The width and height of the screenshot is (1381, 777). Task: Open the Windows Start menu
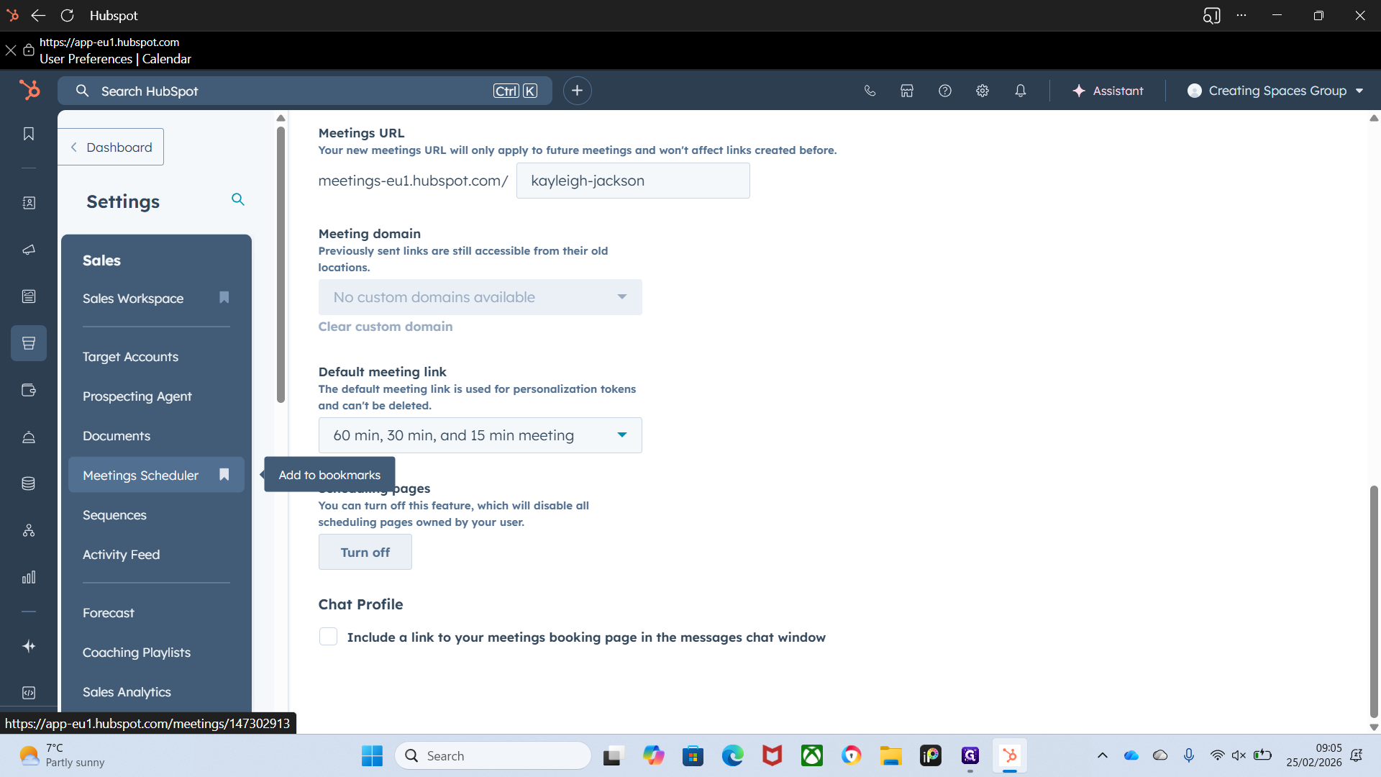(372, 755)
